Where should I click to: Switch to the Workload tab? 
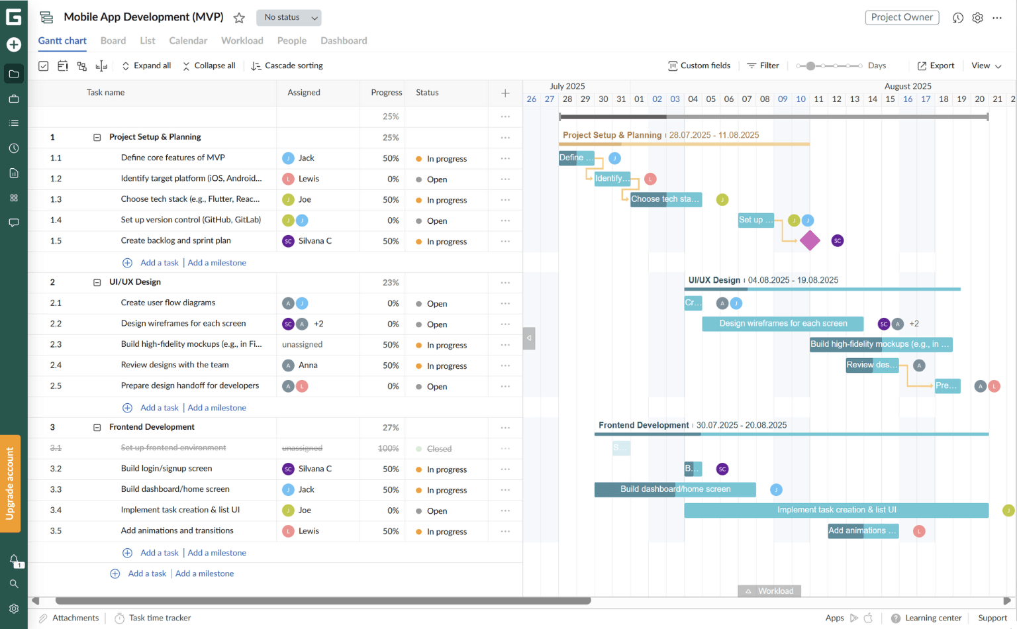tap(242, 40)
